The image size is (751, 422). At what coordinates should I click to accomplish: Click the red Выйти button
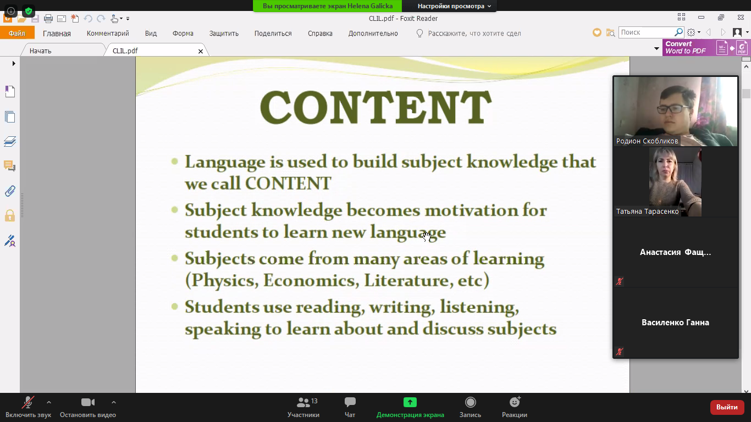[x=727, y=407]
